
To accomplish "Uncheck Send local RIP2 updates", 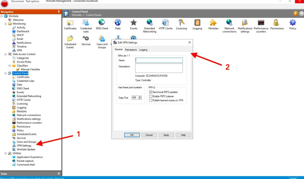I will click(x=151, y=92).
